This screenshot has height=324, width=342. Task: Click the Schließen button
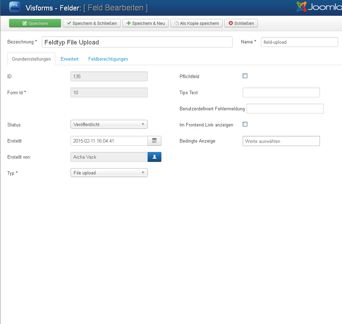(241, 23)
